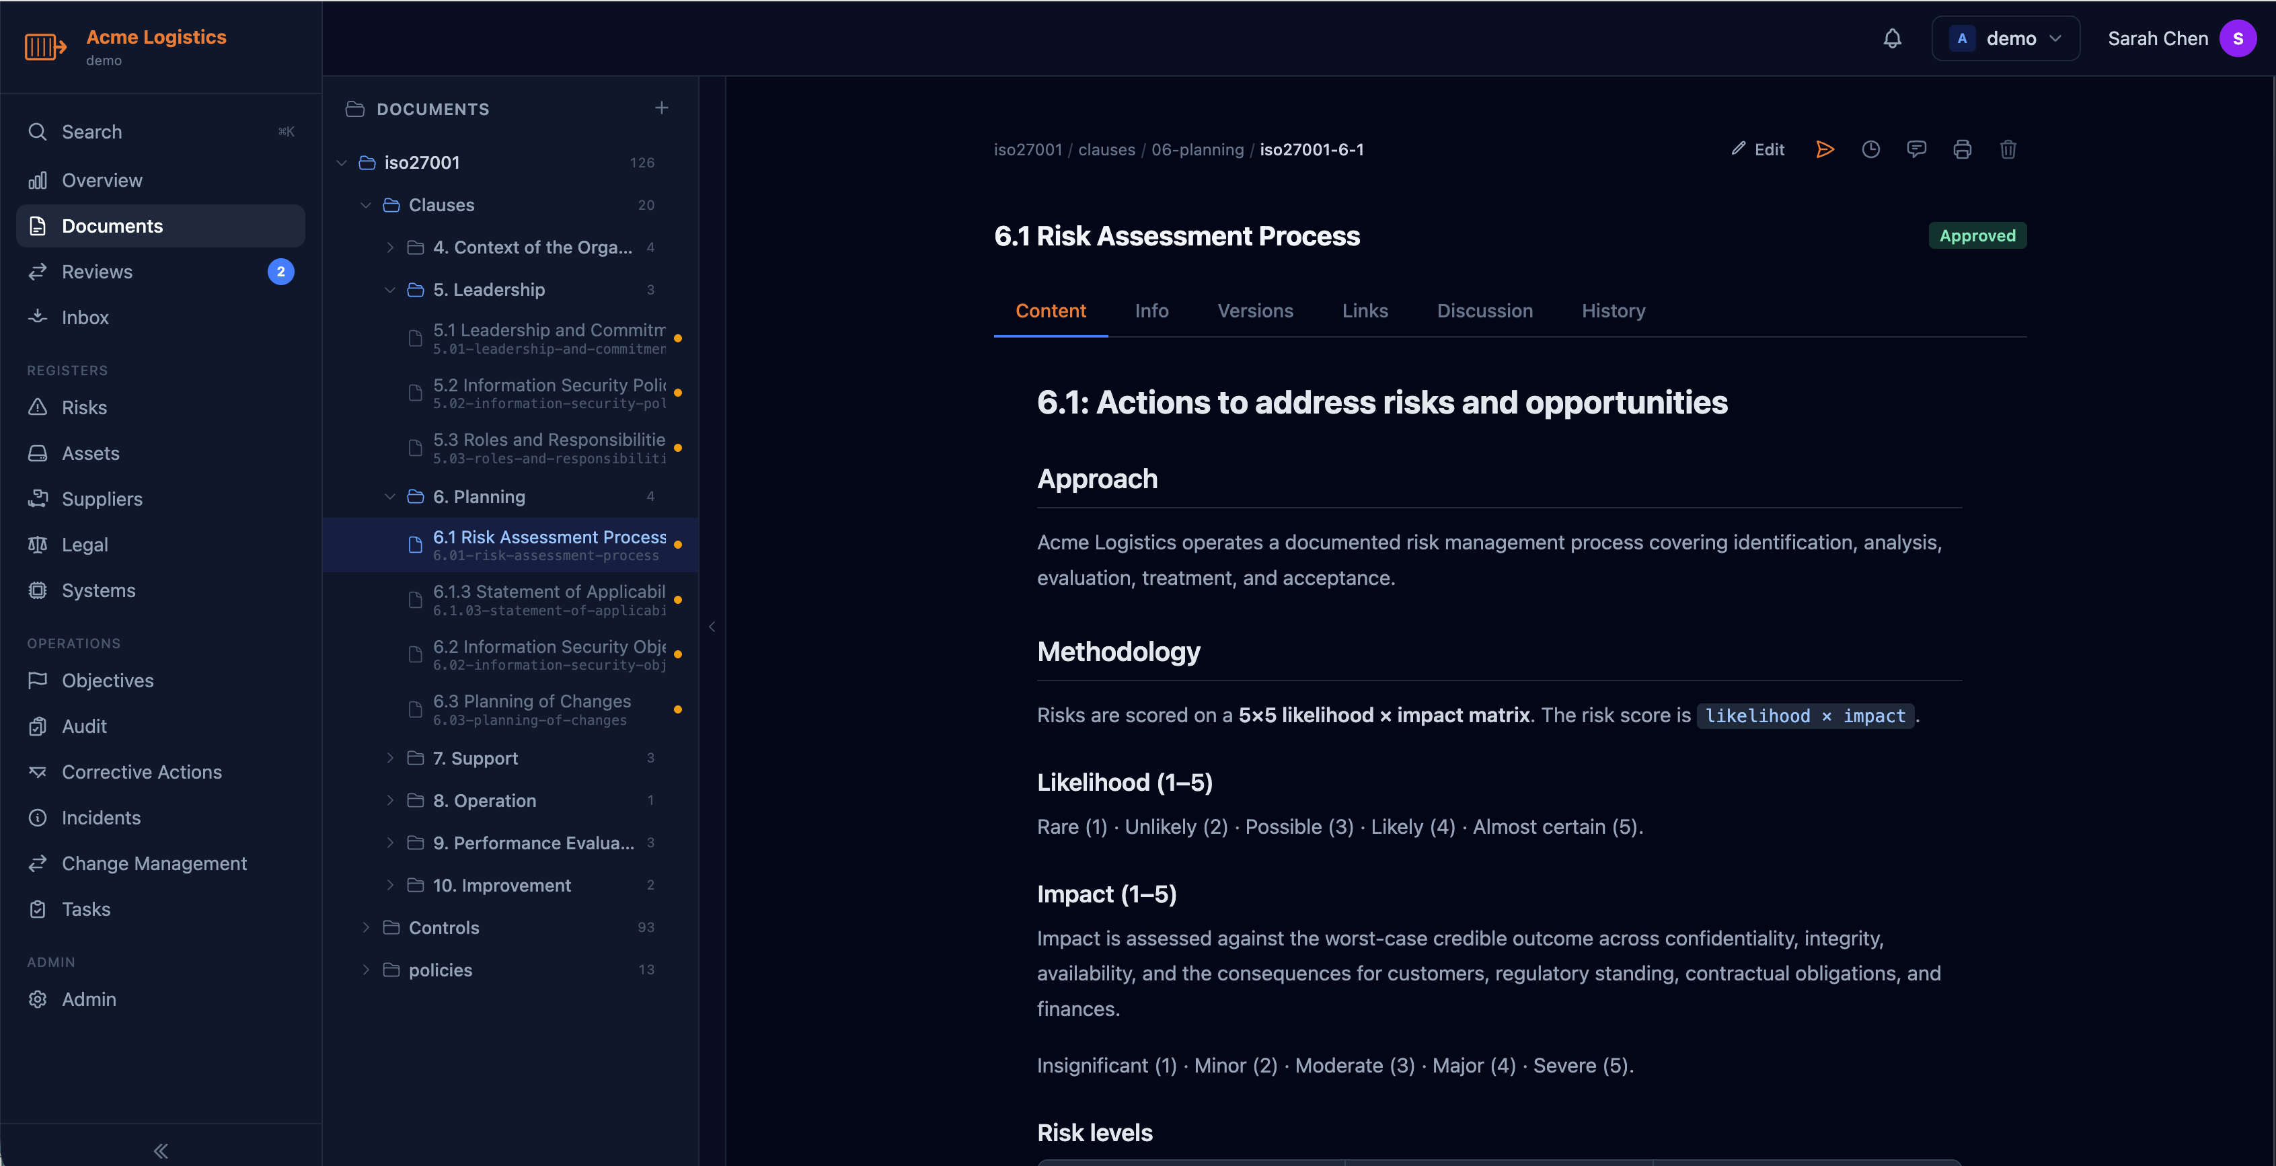Print the document via printer icon
2276x1166 pixels.
click(1963, 149)
